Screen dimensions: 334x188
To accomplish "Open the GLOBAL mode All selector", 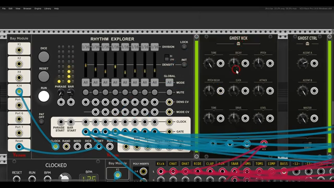I will point(169,83).
